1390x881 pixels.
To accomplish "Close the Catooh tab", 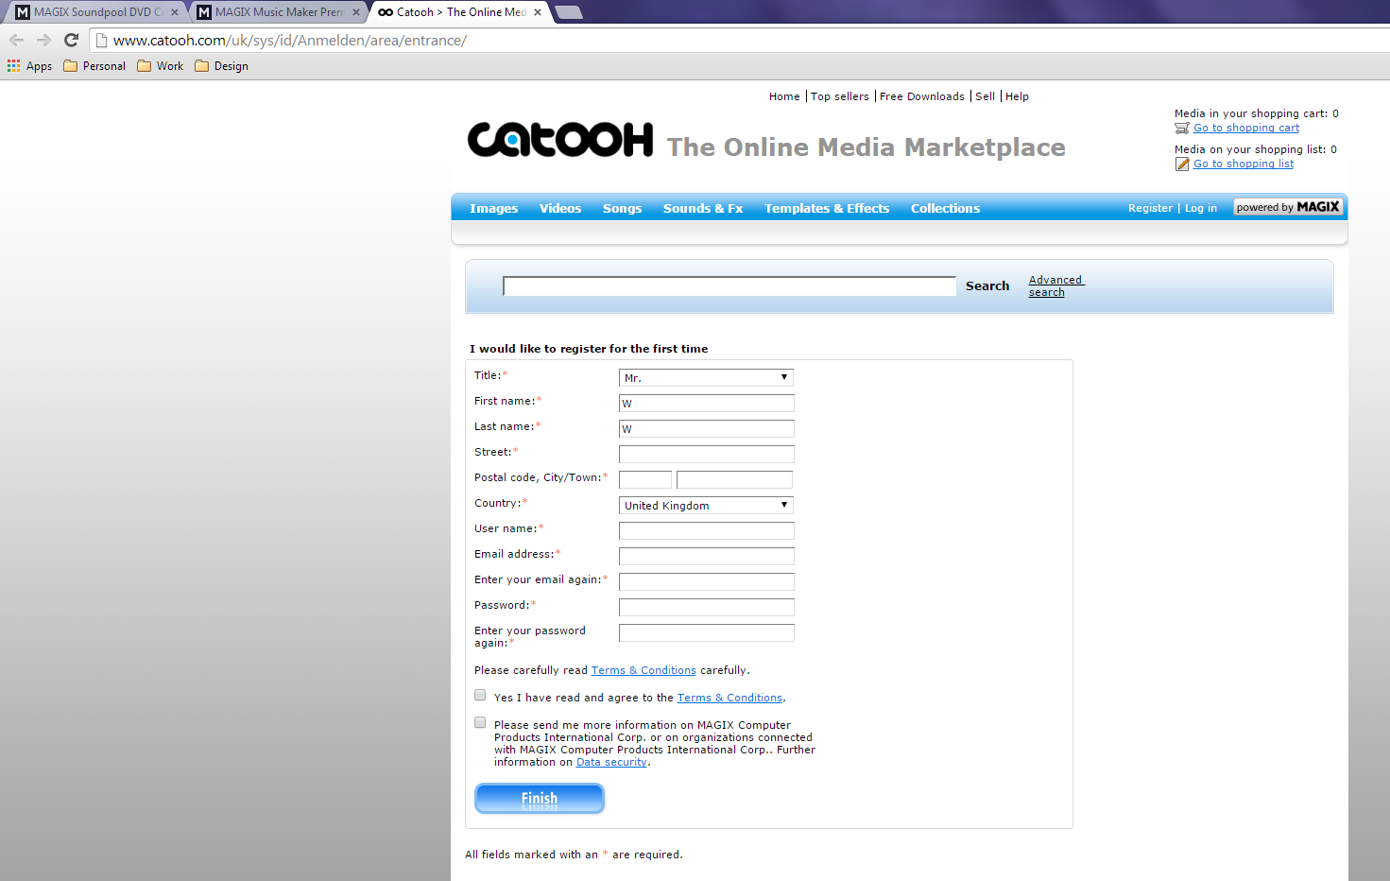I will pos(538,12).
